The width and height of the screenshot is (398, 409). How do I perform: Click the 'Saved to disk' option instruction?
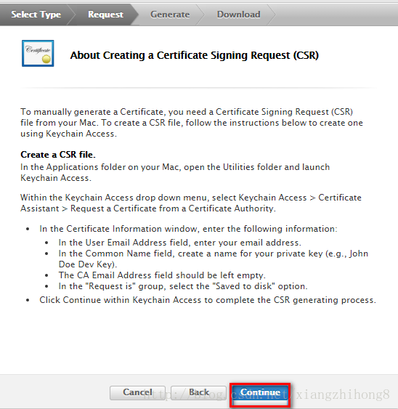tap(183, 286)
